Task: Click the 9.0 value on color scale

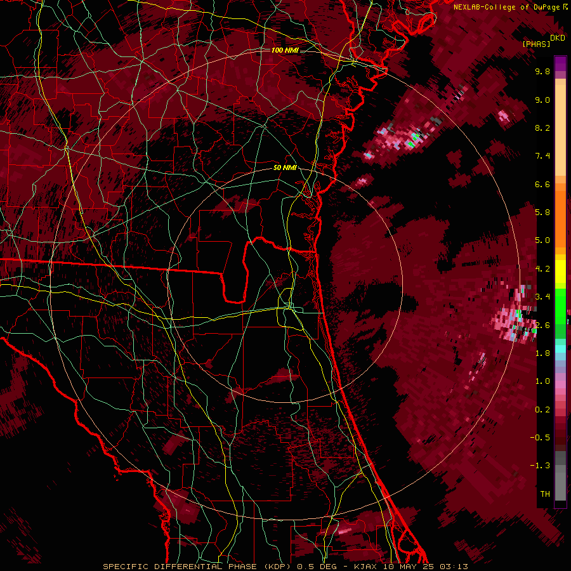Action: (542, 100)
